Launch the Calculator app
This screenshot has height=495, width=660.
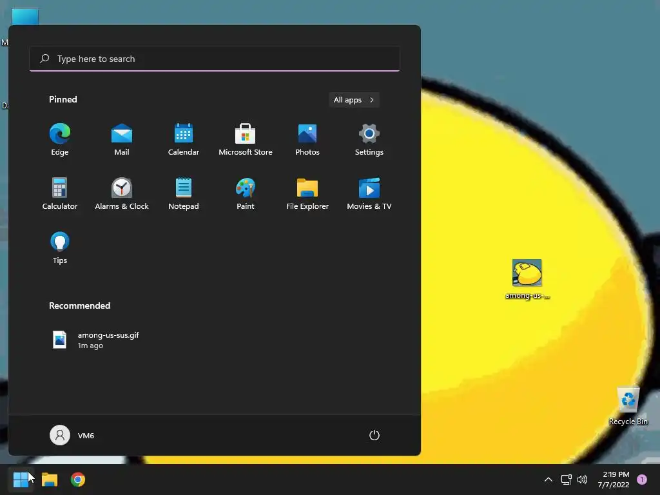click(60, 193)
